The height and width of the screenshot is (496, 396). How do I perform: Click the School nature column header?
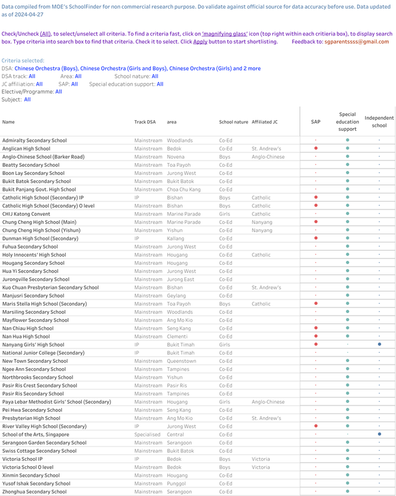pyautogui.click(x=234, y=122)
